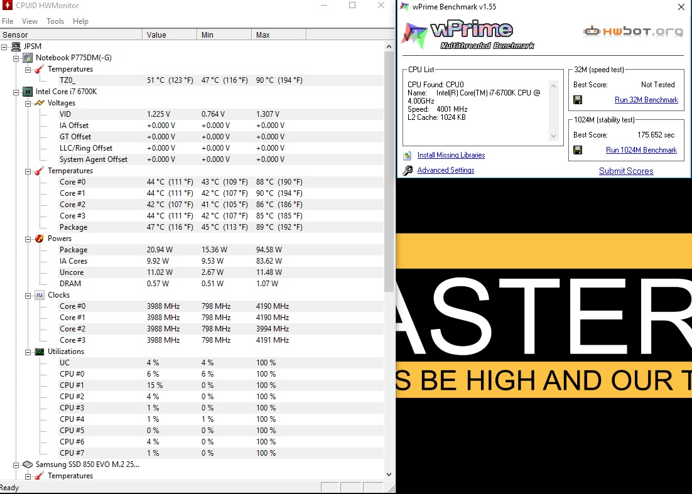This screenshot has width=692, height=494.
Task: Open the File menu
Action: (8, 21)
